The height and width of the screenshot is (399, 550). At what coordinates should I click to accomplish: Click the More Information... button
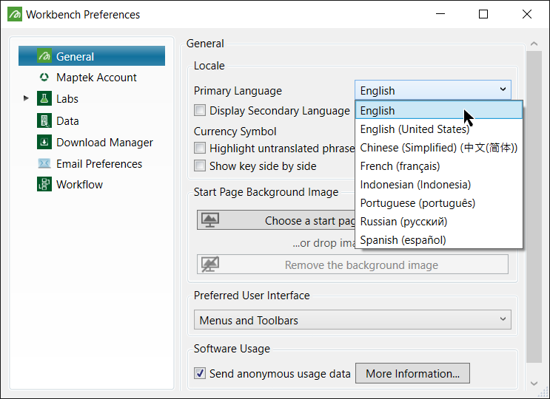click(x=412, y=374)
